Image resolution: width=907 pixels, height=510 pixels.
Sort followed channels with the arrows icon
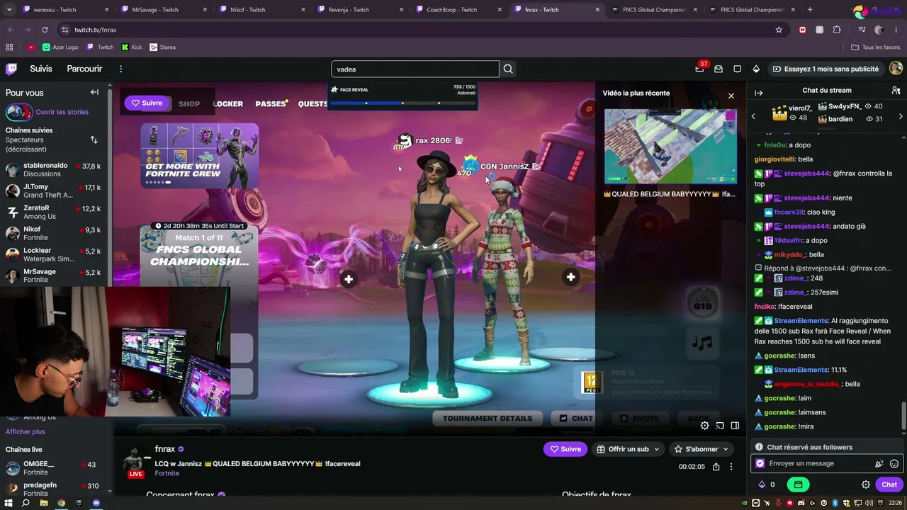click(x=94, y=140)
